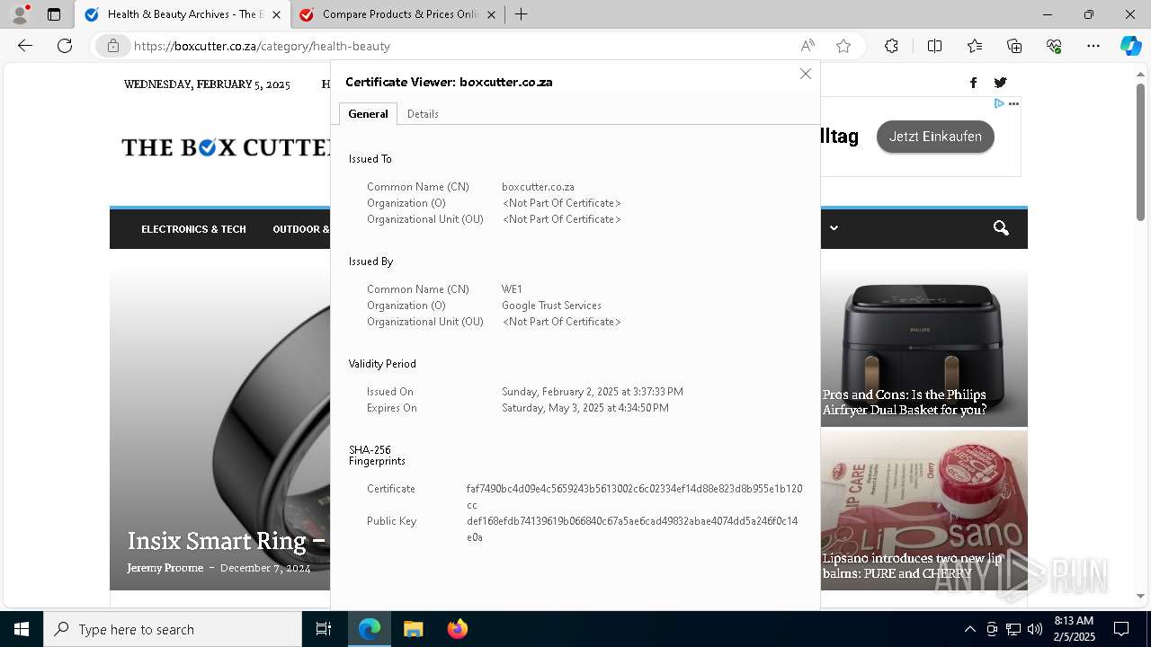Open Microsoft Edge from taskbar
Screen dimensions: 1151x647
[x=370, y=629]
